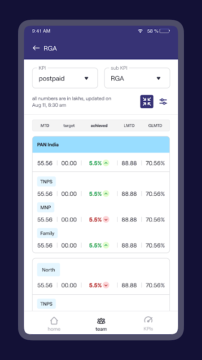Open the sub KPI RGA dropdown
Viewport: 202px width, 360px height.
click(x=137, y=78)
